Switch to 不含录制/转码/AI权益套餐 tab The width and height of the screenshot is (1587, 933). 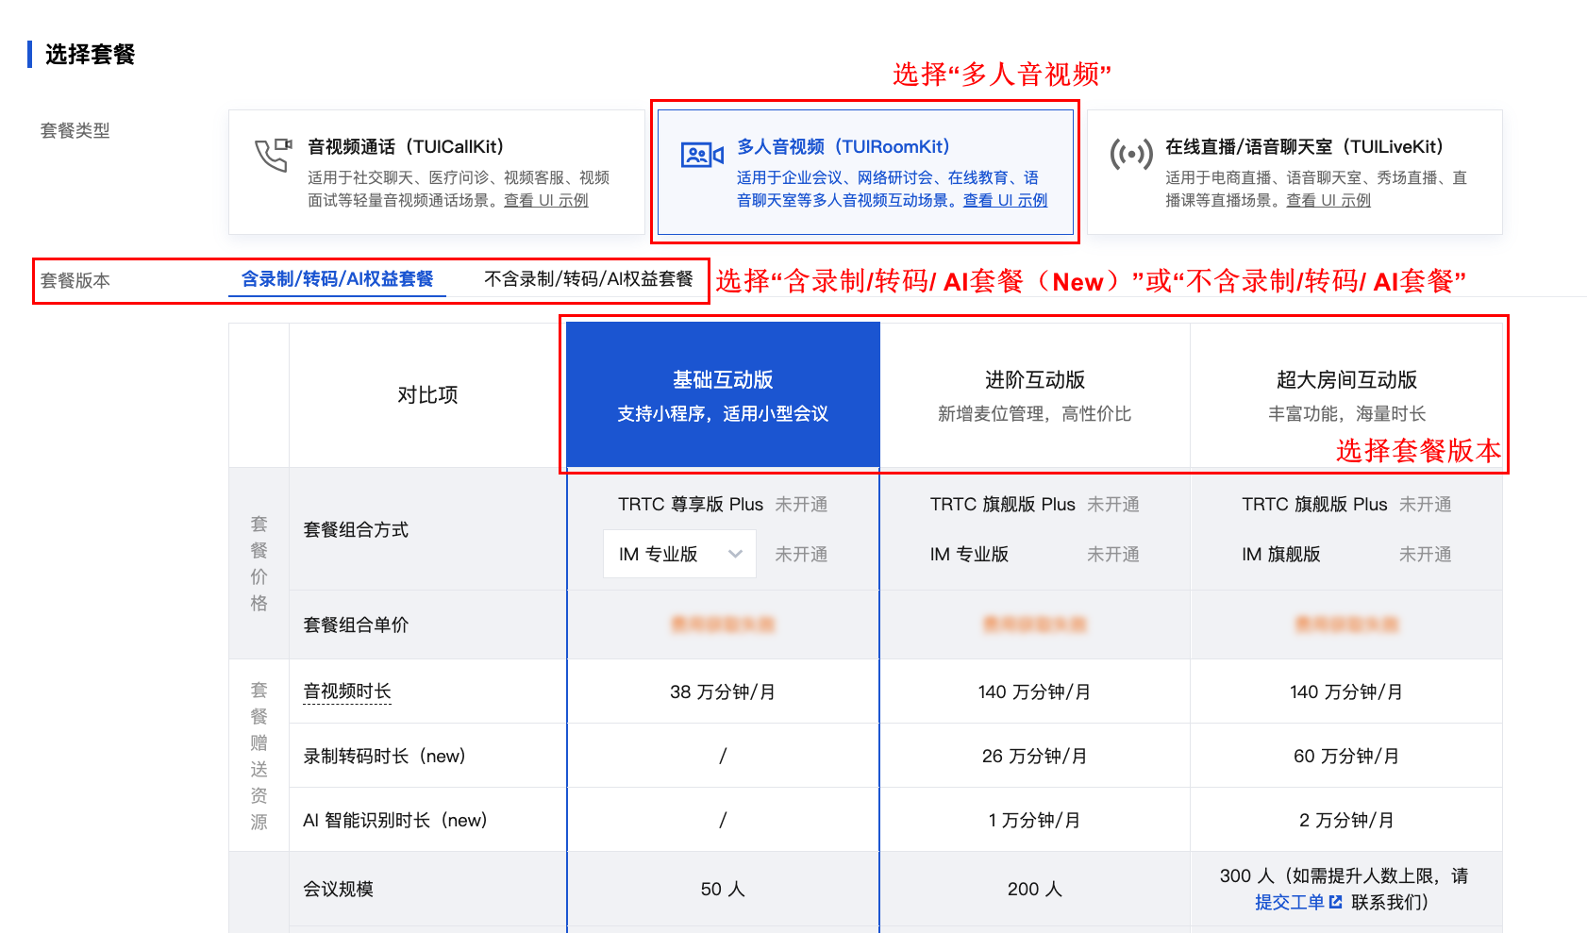coord(589,279)
